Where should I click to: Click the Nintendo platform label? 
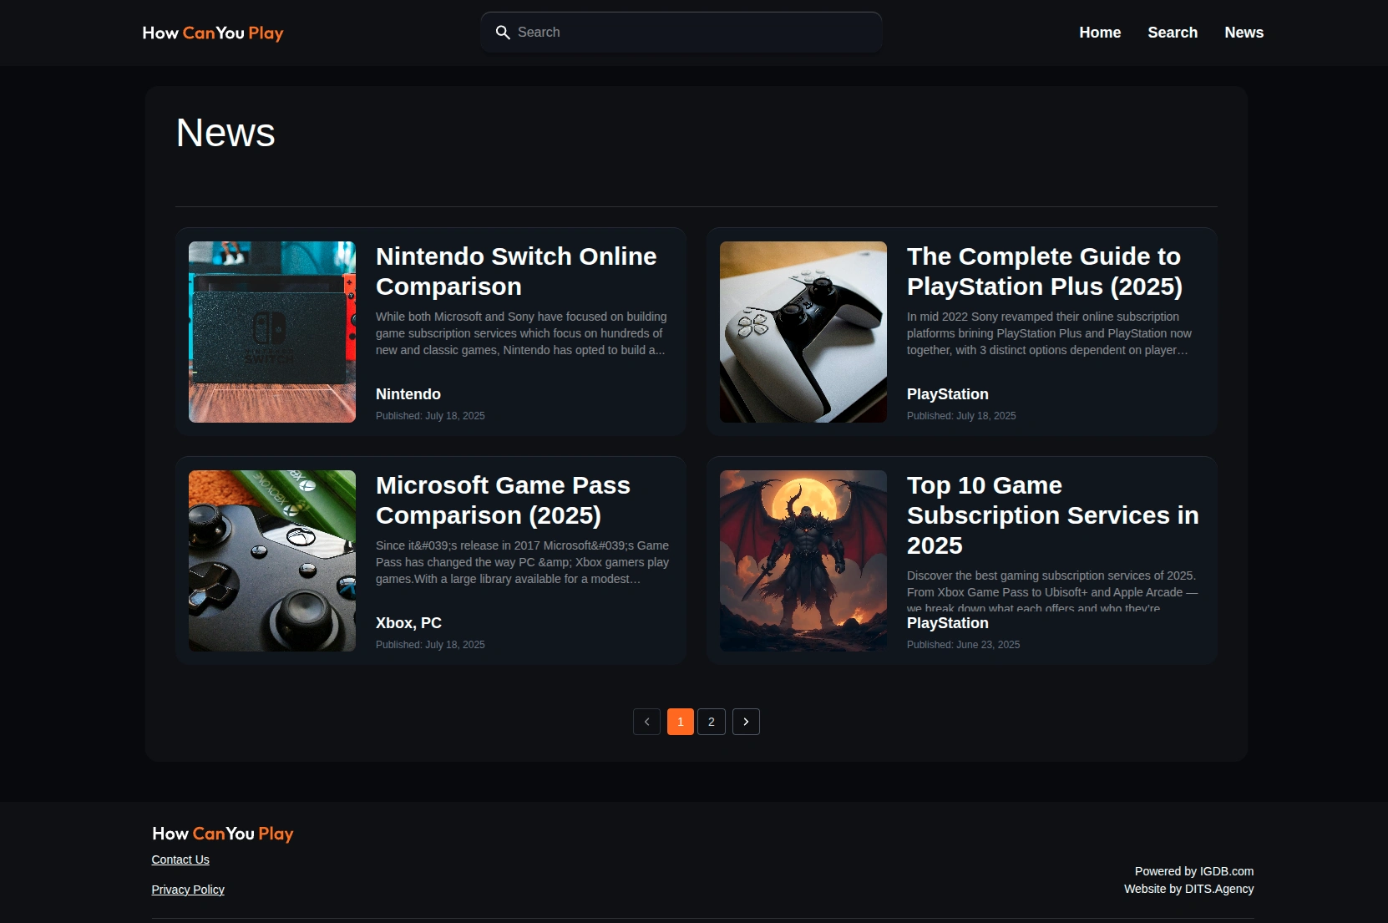[x=408, y=394]
